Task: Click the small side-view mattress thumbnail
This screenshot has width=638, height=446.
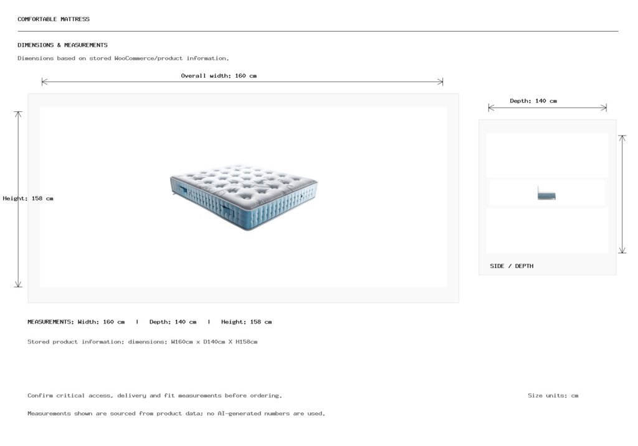Action: pos(546,193)
